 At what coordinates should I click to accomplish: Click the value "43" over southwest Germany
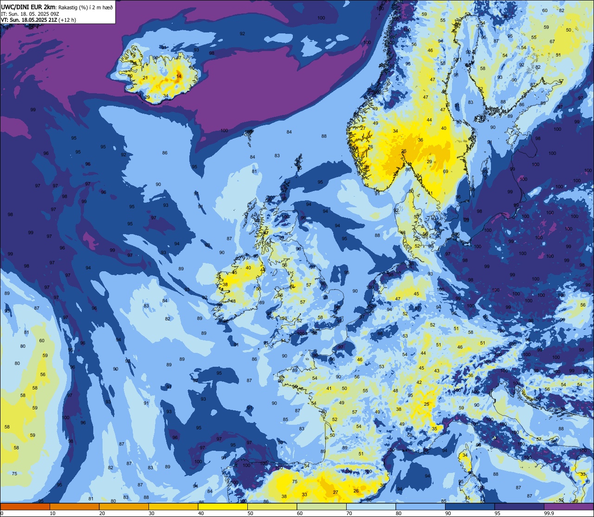(x=437, y=371)
